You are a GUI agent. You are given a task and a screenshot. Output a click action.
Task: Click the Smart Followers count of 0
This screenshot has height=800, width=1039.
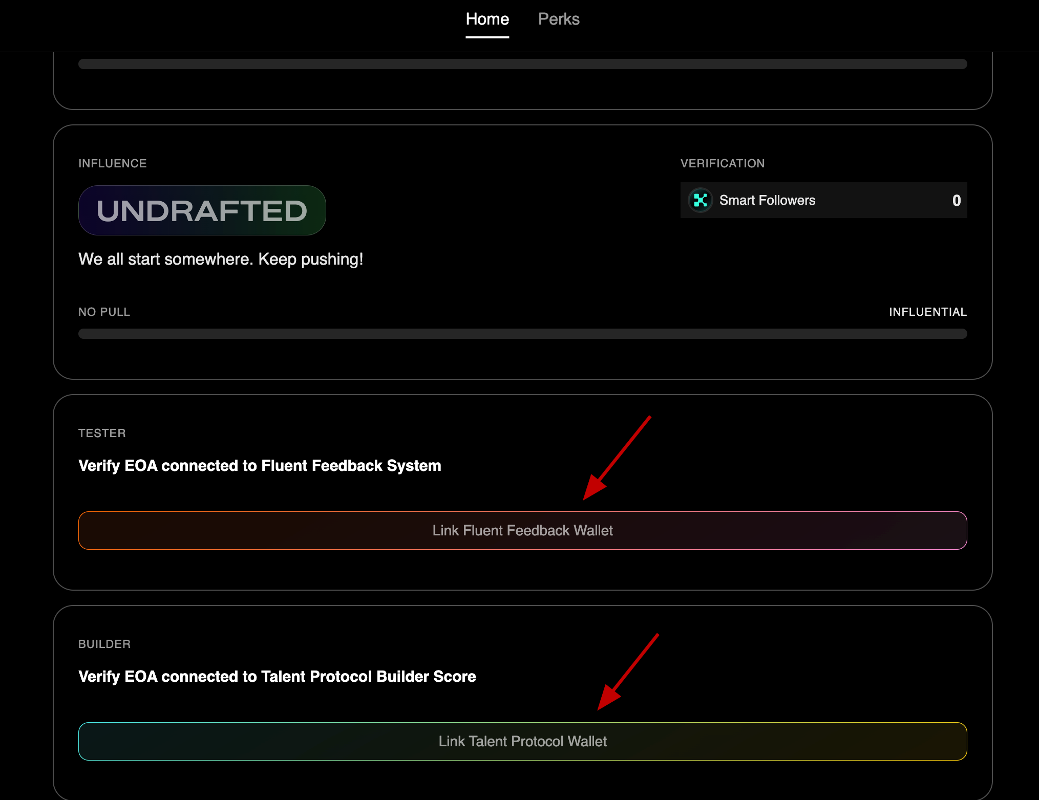pyautogui.click(x=956, y=200)
